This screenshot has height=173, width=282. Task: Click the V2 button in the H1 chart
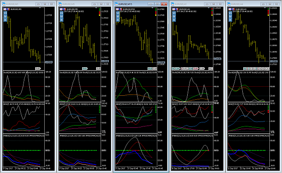pyautogui.click(x=174, y=13)
